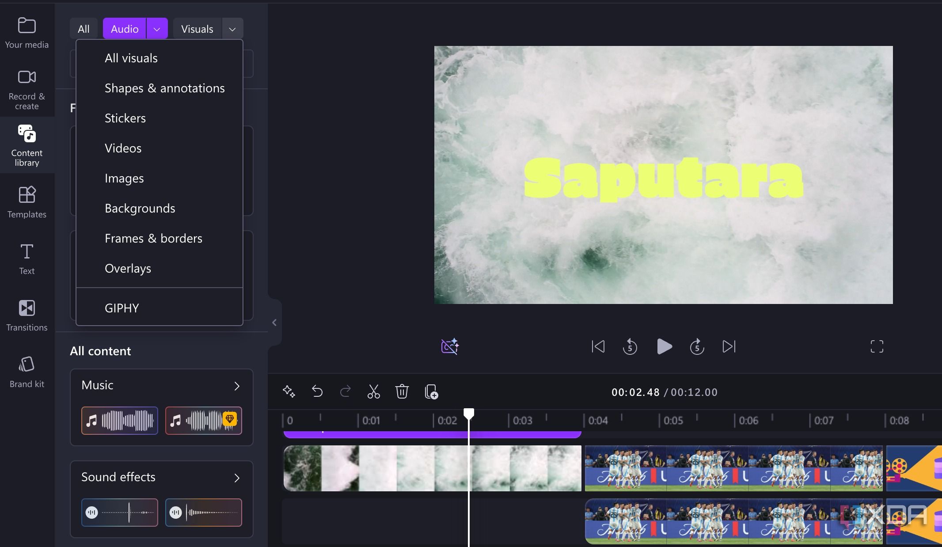Select Stickers from the visuals menu
This screenshot has width=942, height=547.
click(x=125, y=118)
